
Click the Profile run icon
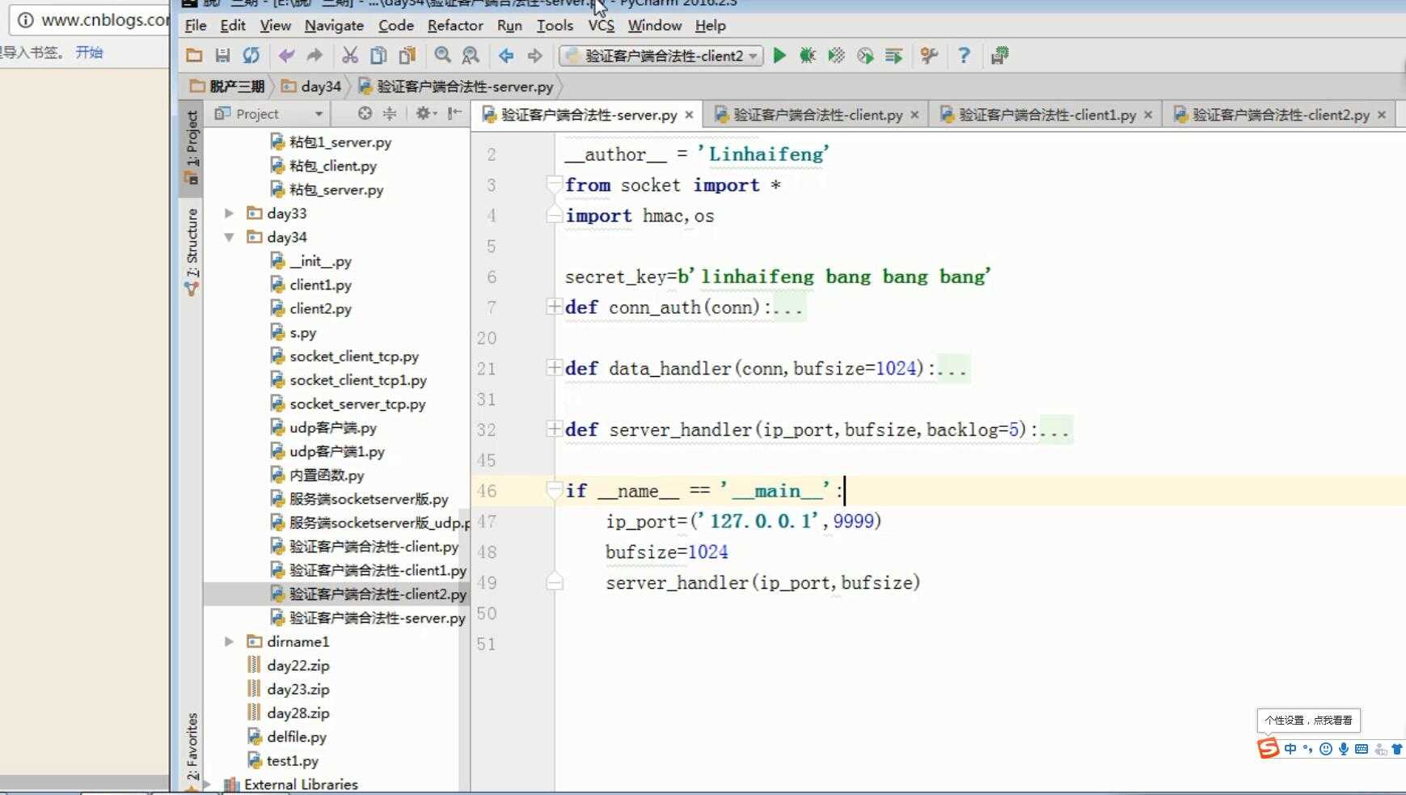point(865,56)
